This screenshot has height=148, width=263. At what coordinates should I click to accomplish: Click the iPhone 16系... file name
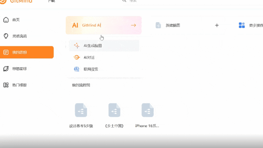(147, 126)
